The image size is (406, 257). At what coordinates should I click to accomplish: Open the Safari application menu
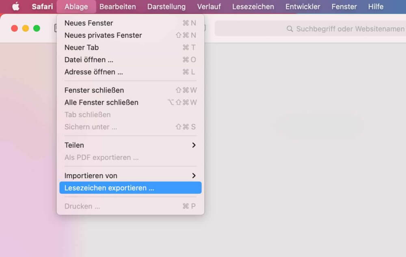tap(42, 6)
